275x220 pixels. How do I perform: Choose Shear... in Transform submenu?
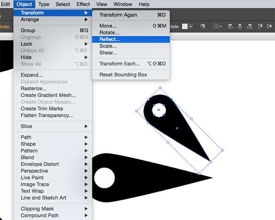click(x=131, y=53)
